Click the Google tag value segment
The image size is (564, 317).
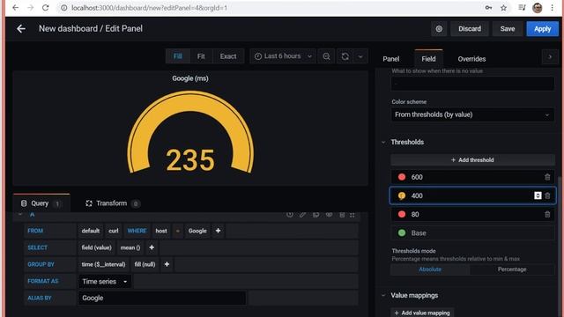[x=197, y=231]
